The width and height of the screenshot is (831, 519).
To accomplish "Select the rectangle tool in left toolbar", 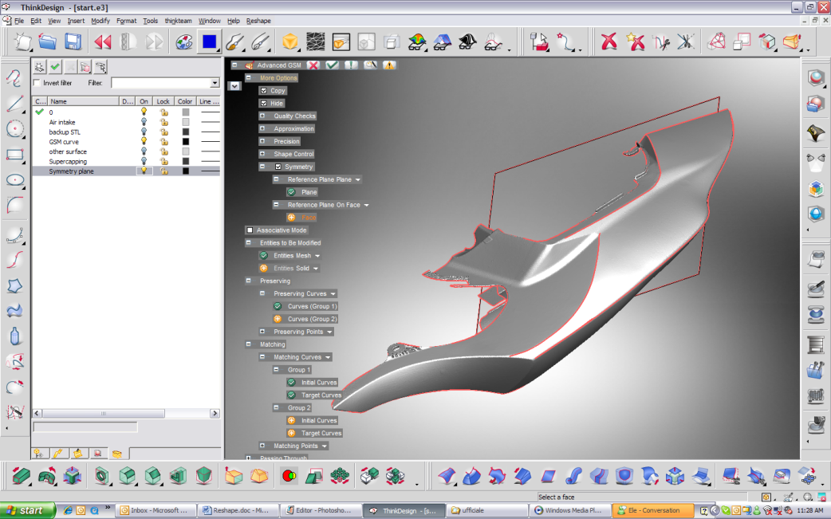I will pyautogui.click(x=14, y=155).
